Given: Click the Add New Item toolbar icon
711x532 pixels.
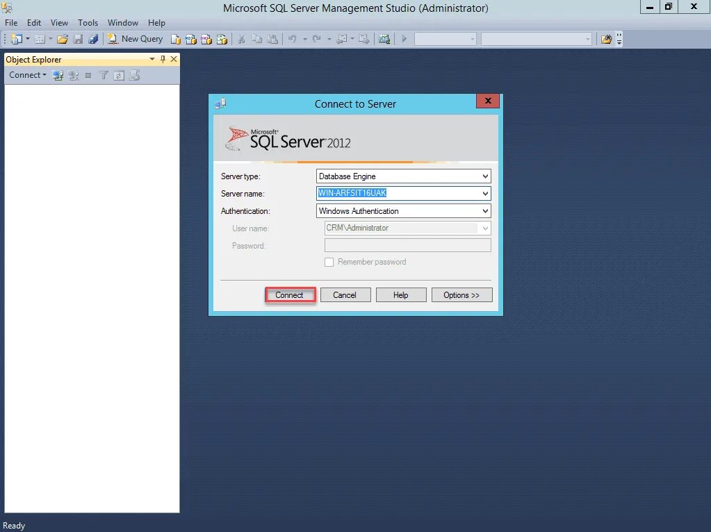Looking at the screenshot, I should tap(40, 39).
